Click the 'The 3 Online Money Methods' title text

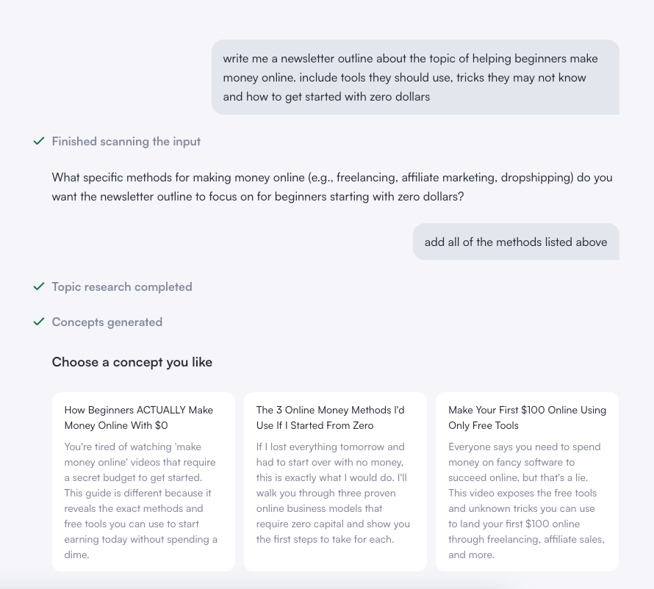click(331, 417)
